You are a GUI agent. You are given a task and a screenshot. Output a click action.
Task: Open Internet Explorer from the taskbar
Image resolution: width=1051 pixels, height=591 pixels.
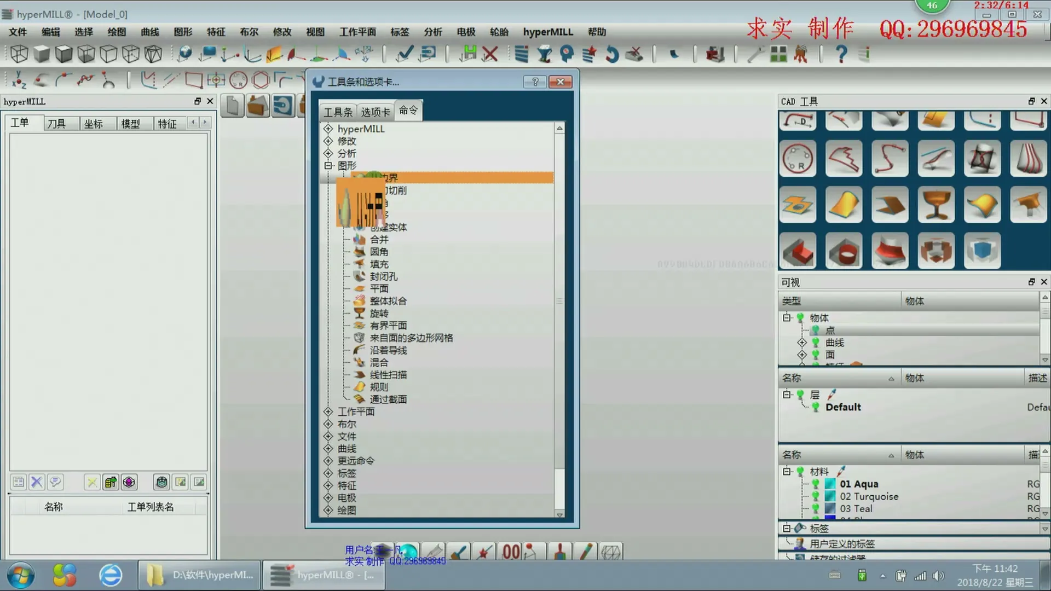point(110,575)
